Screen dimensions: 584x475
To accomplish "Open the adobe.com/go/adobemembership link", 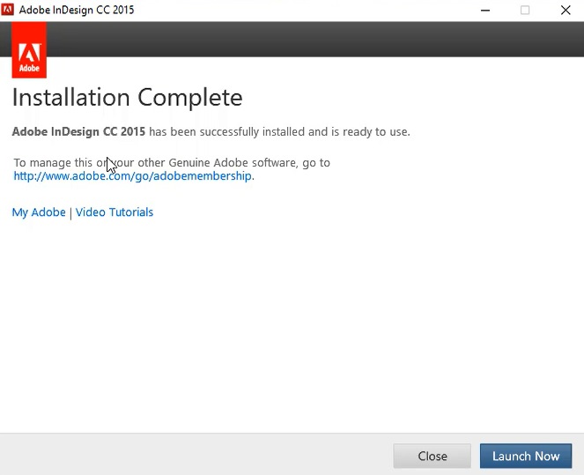I will click(133, 176).
